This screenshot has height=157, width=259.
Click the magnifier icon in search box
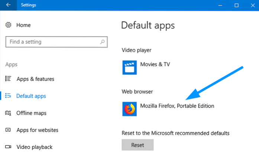pyautogui.click(x=102, y=42)
